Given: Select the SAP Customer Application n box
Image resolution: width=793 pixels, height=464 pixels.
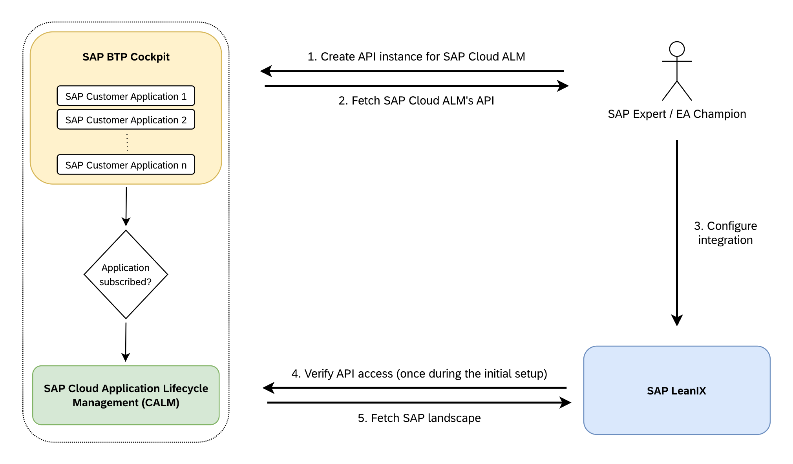Looking at the screenshot, I should 126,165.
